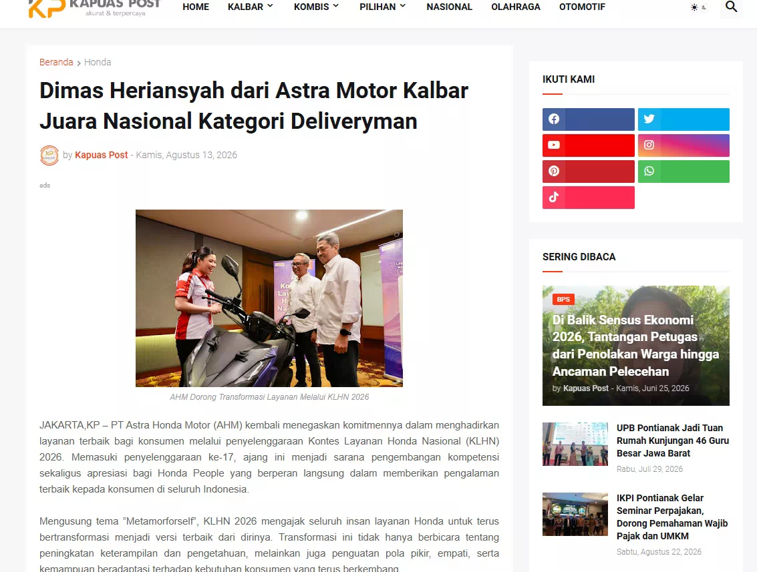Open the Pinterest follow button
This screenshot has height=572, width=757.
point(588,172)
